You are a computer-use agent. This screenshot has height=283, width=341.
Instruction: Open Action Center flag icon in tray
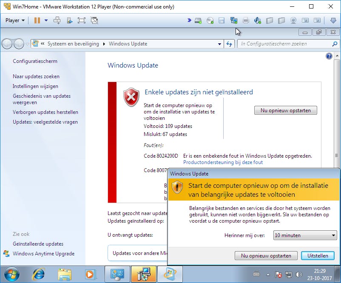coord(278,275)
